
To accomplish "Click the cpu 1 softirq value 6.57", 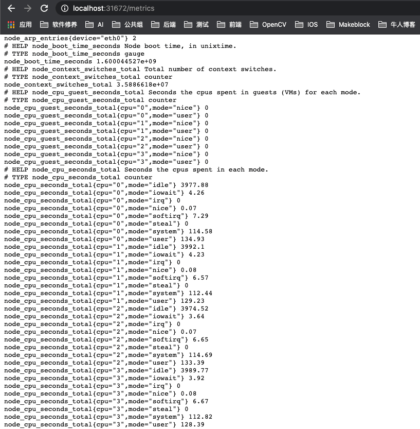I will (x=200, y=278).
